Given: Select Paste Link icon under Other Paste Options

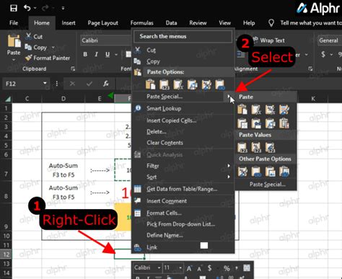Looking at the screenshot, I should (x=256, y=172).
